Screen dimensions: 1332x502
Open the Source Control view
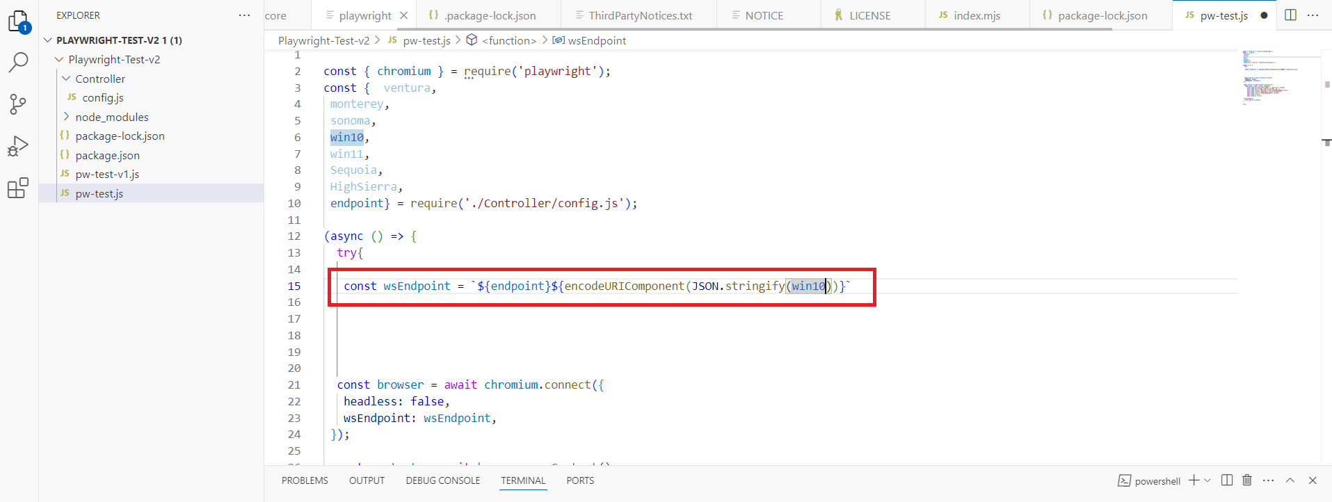[x=19, y=104]
